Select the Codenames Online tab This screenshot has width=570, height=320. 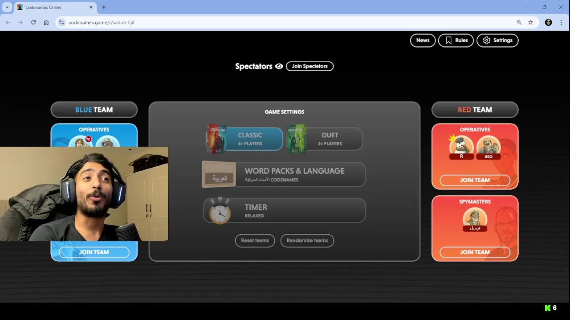pos(55,8)
